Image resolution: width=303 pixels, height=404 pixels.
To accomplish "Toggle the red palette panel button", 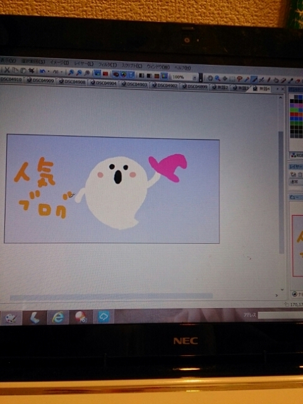I will pyautogui.click(x=116, y=74).
